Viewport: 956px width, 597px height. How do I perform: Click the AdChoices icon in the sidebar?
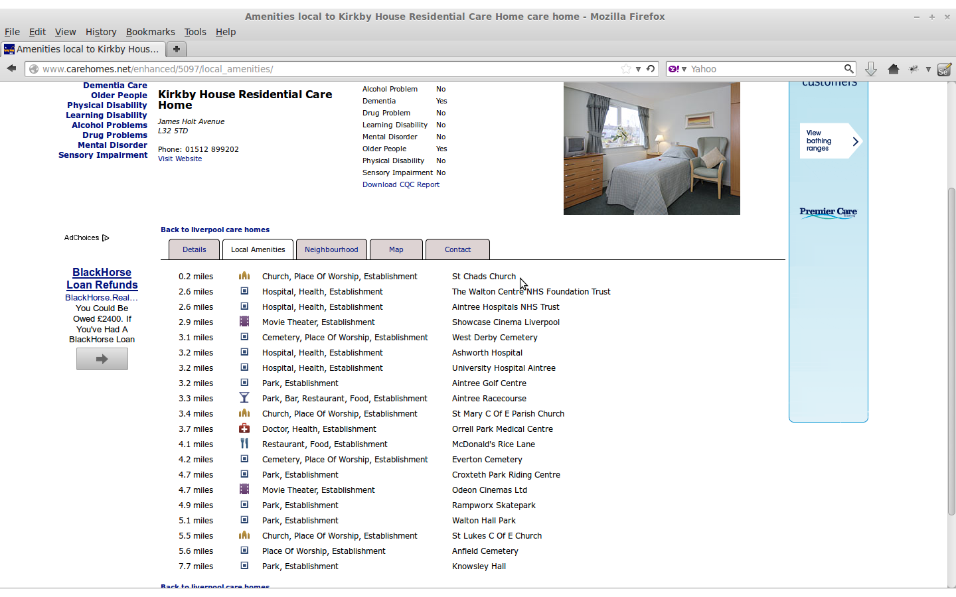point(106,237)
